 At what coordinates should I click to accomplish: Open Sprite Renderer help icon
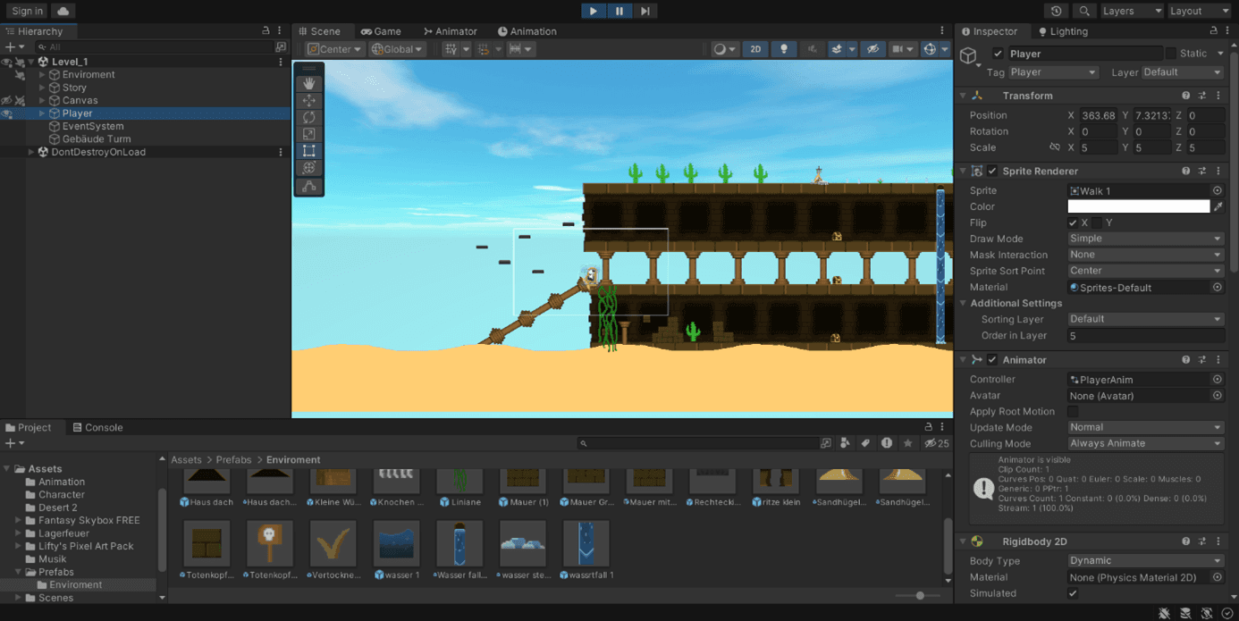[1186, 171]
